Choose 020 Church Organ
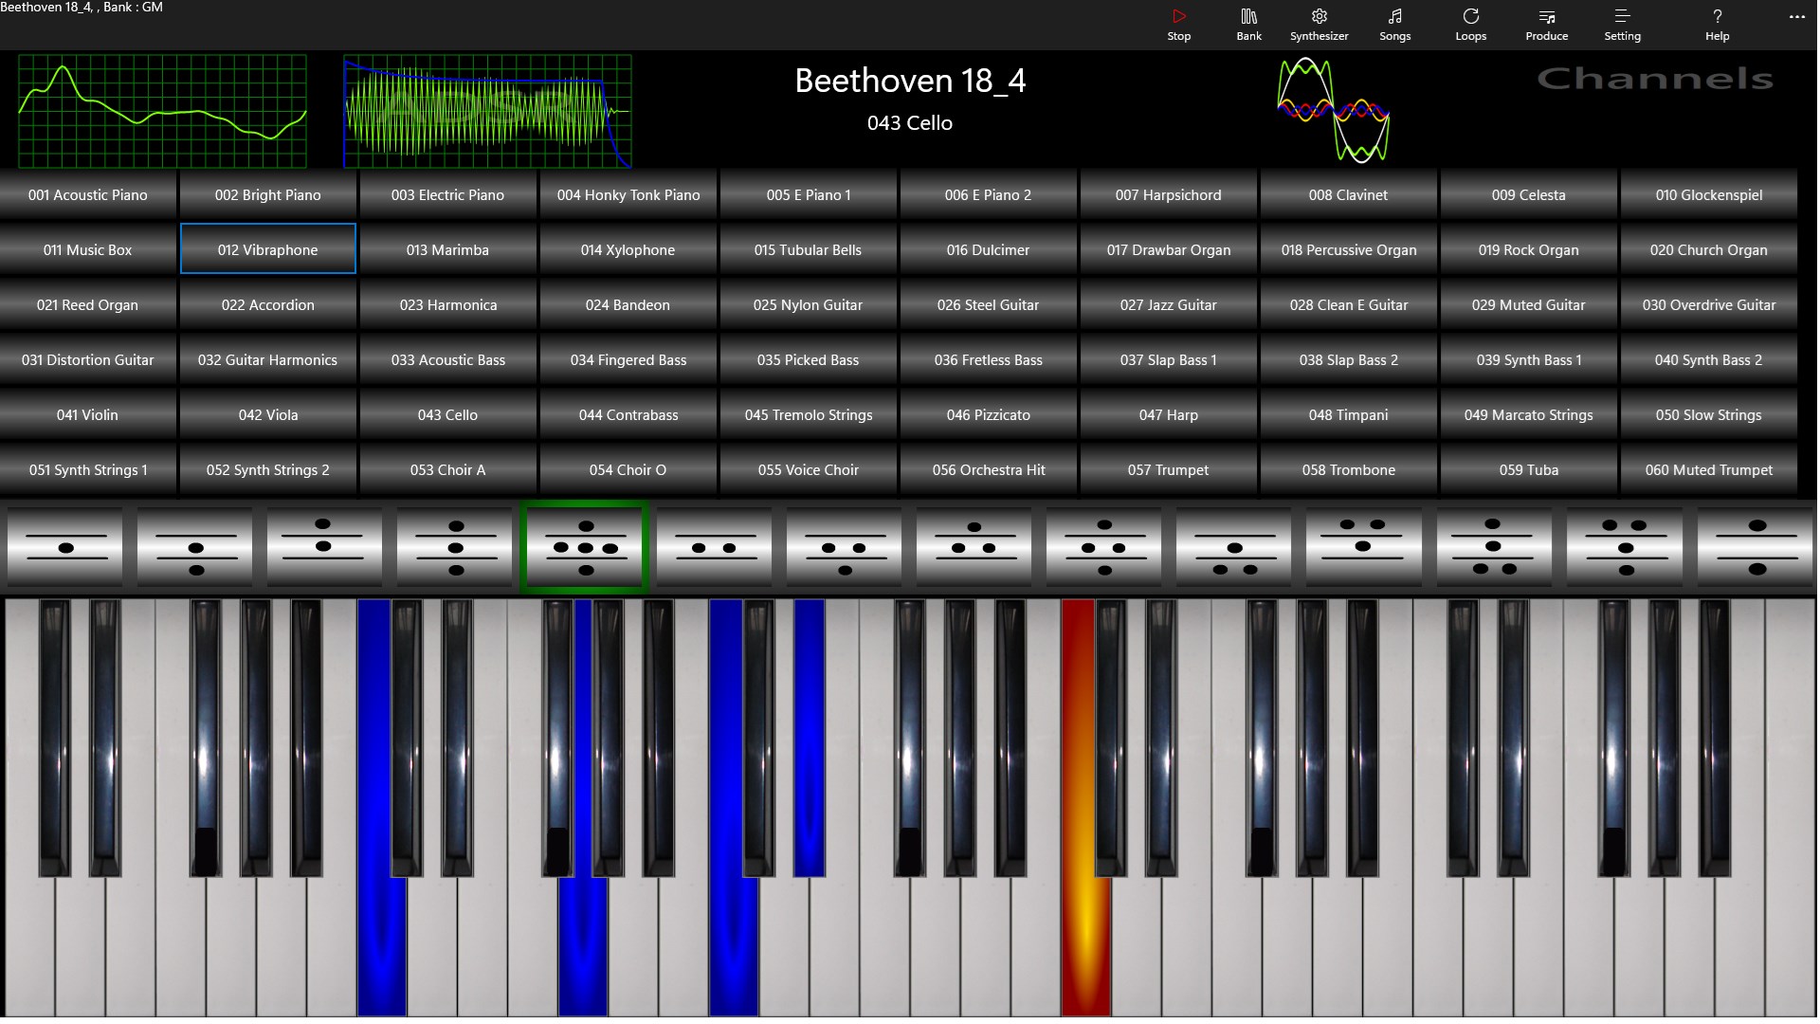 [x=1708, y=249]
